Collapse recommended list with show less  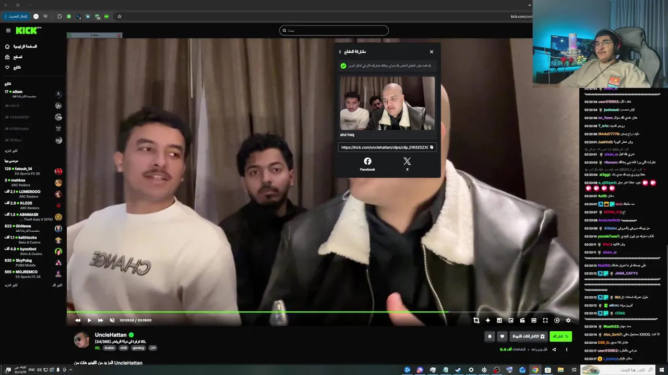[x=57, y=285]
